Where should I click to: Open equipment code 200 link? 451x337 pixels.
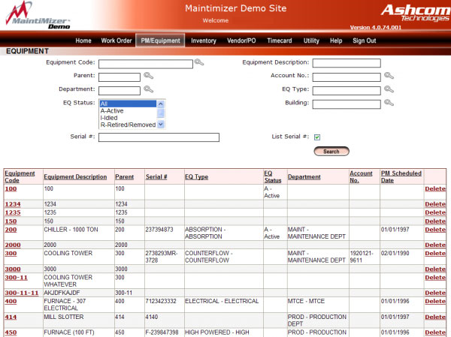(11, 230)
